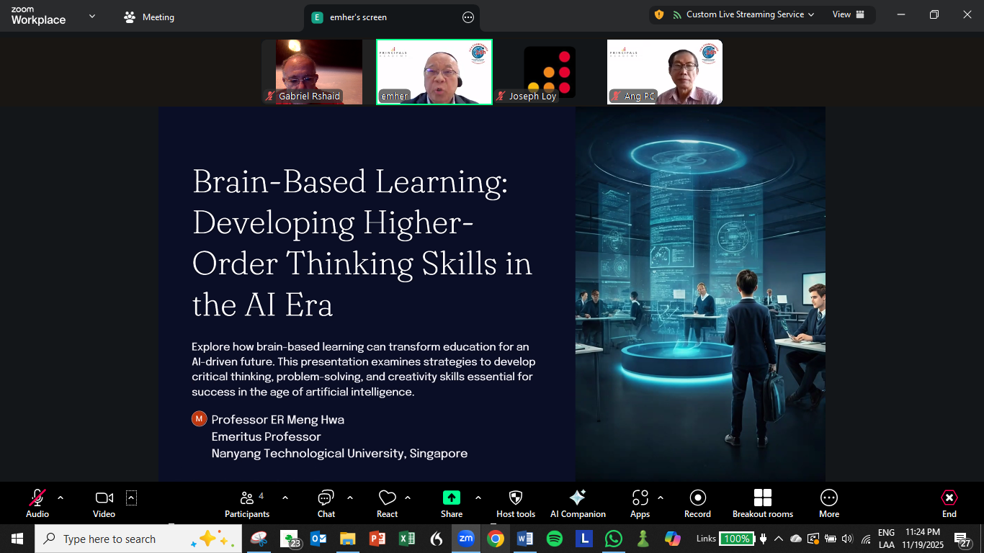Expand Share options arrow
984x553 pixels.
pyautogui.click(x=478, y=498)
